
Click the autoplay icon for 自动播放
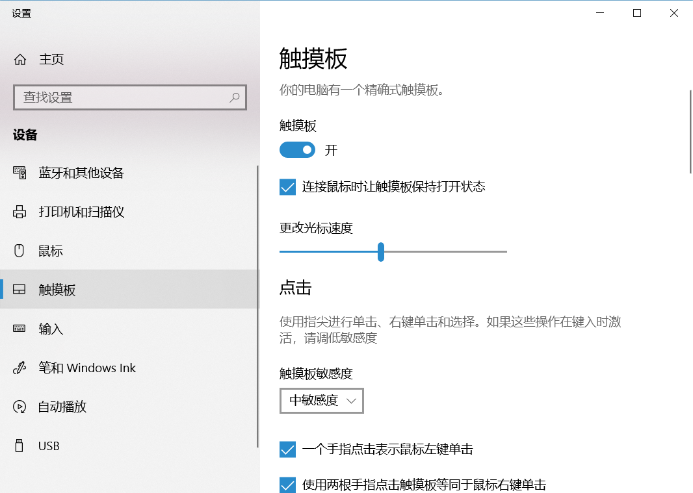tap(20, 407)
